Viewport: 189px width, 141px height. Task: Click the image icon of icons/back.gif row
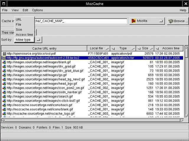pos(4,105)
